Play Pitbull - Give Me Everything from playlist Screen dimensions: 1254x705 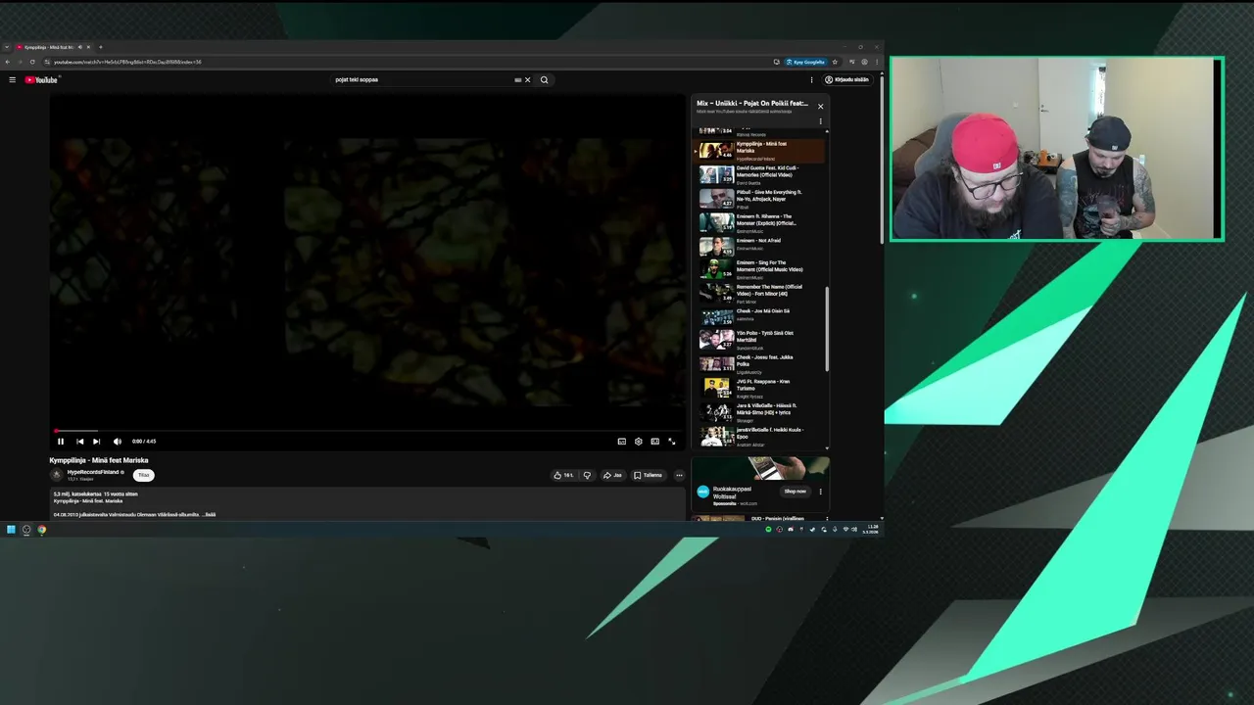pyautogui.click(x=760, y=199)
